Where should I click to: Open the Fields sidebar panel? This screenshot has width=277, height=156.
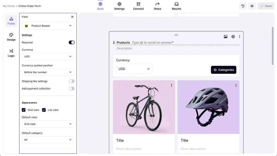pos(11,21)
